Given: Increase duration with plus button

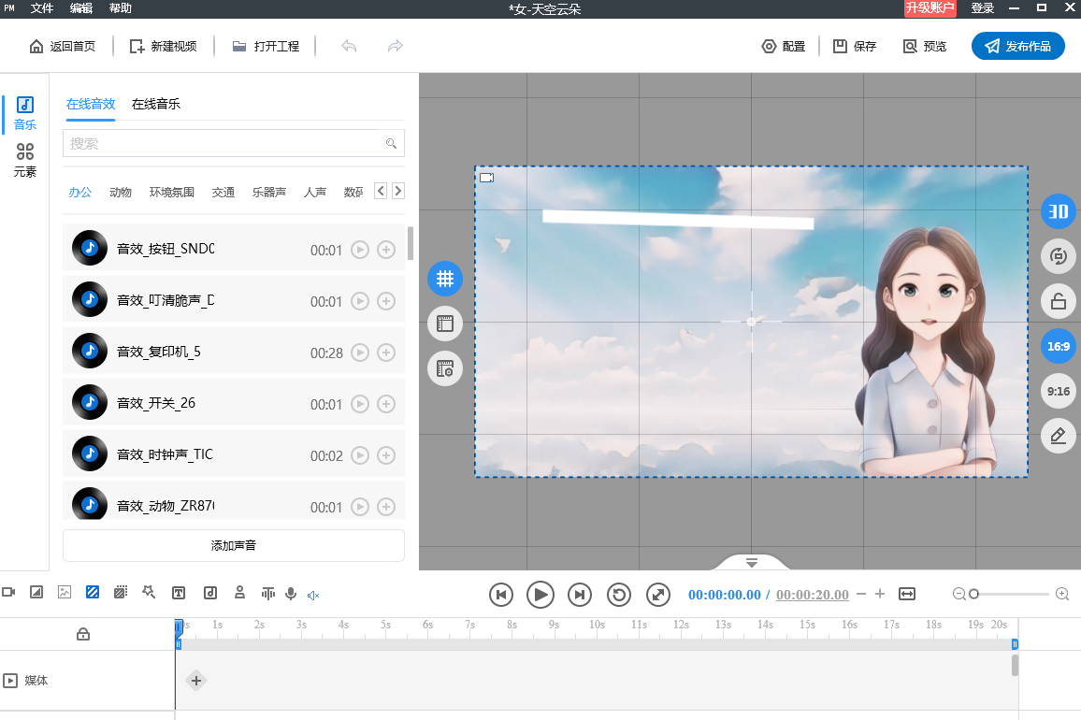Looking at the screenshot, I should click(880, 594).
